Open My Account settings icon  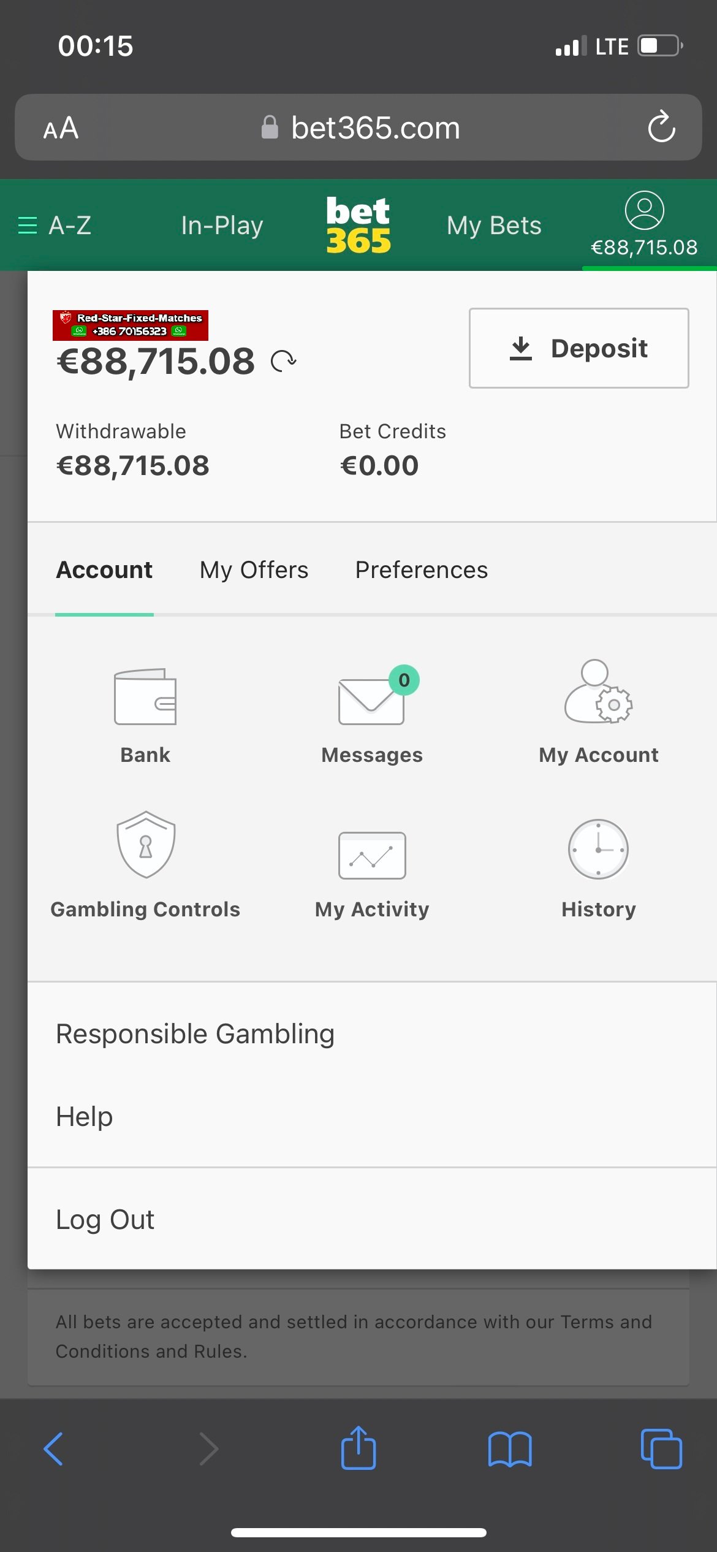click(598, 693)
